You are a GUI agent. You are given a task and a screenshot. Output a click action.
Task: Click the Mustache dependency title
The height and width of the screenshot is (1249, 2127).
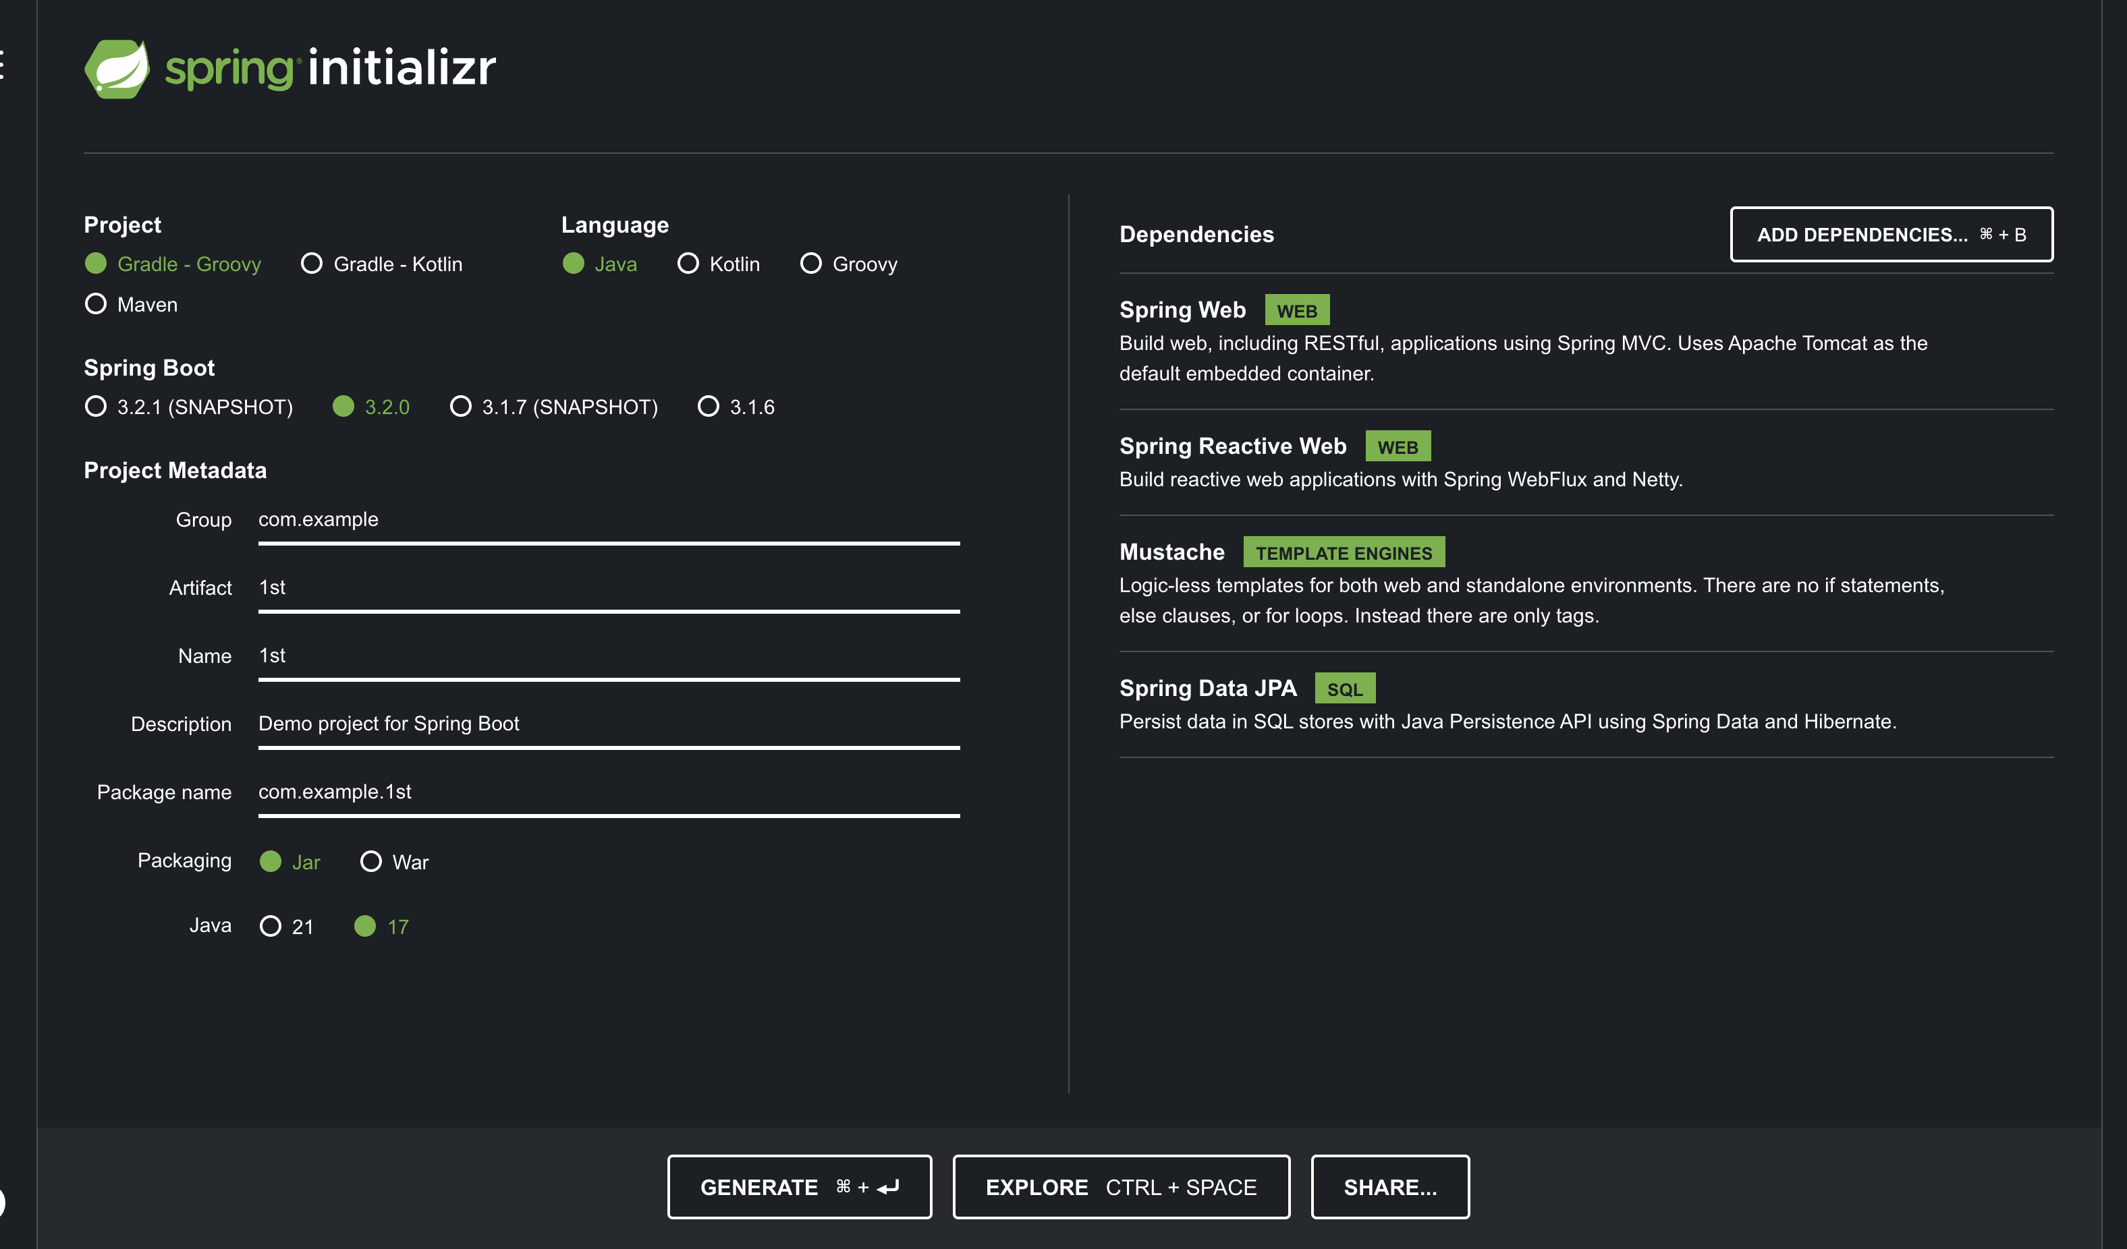point(1171,552)
